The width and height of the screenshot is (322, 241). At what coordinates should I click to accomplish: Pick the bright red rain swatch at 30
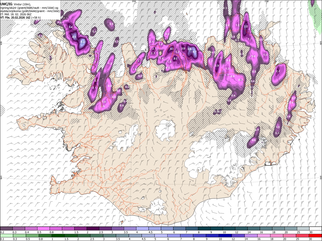point(315,236)
